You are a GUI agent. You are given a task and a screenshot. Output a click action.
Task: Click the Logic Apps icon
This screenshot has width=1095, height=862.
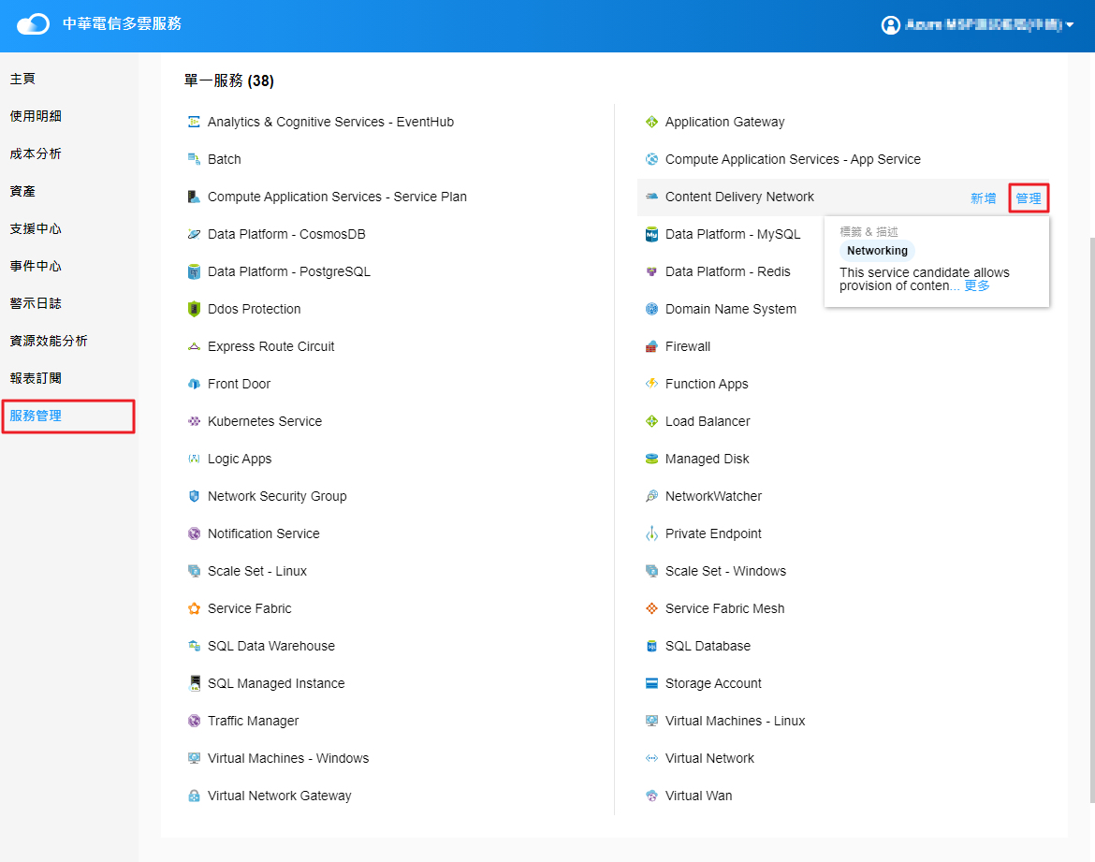(194, 459)
